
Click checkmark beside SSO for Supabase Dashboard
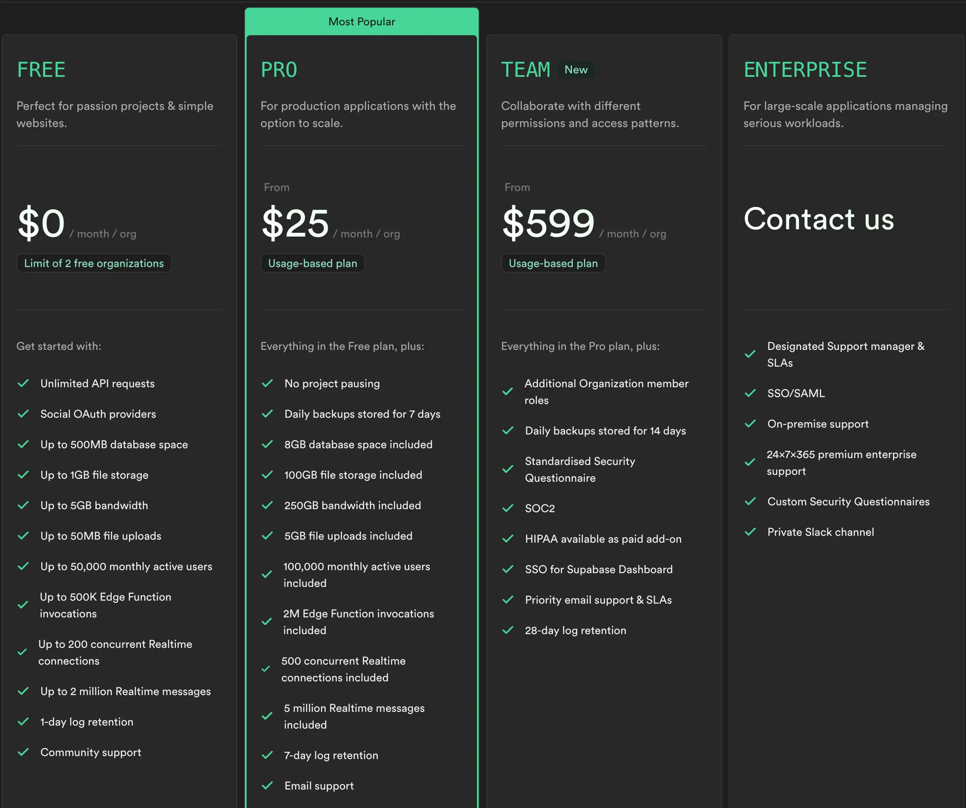point(508,569)
